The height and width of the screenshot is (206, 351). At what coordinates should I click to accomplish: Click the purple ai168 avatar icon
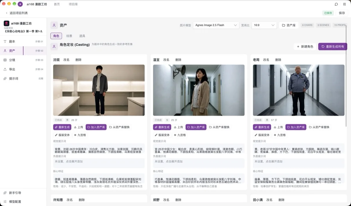pyautogui.click(x=20, y=4)
